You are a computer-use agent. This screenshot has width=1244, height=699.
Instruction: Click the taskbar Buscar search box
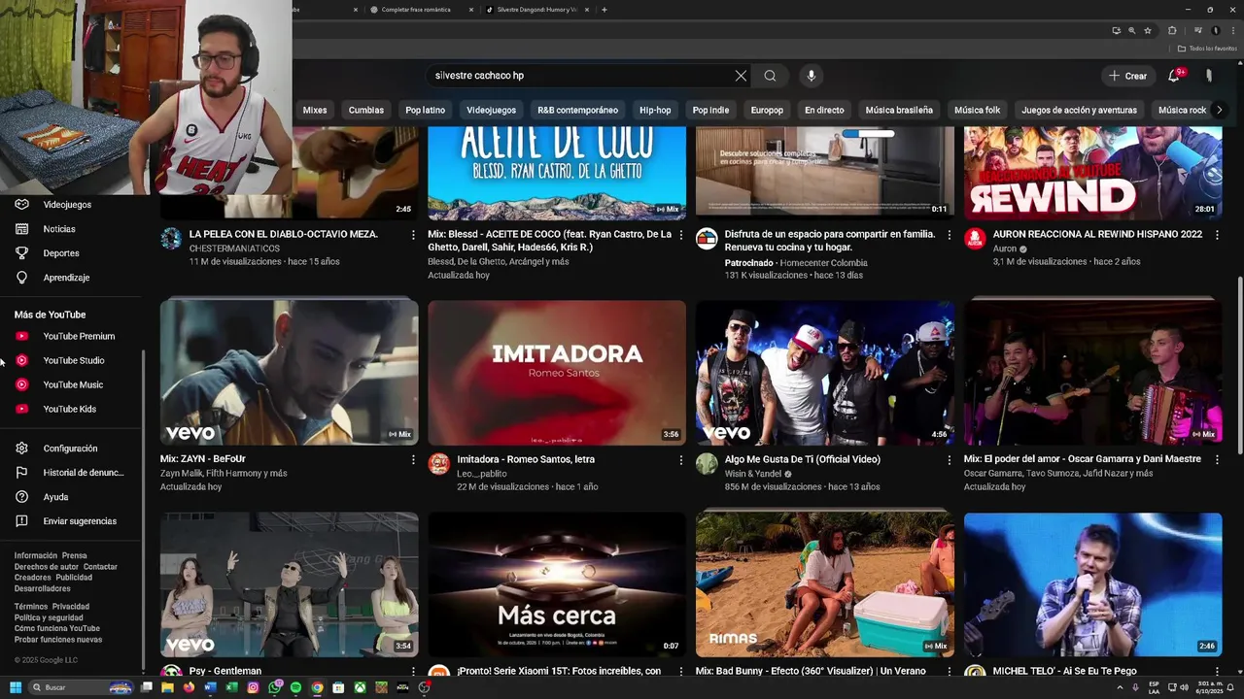coord(80,687)
